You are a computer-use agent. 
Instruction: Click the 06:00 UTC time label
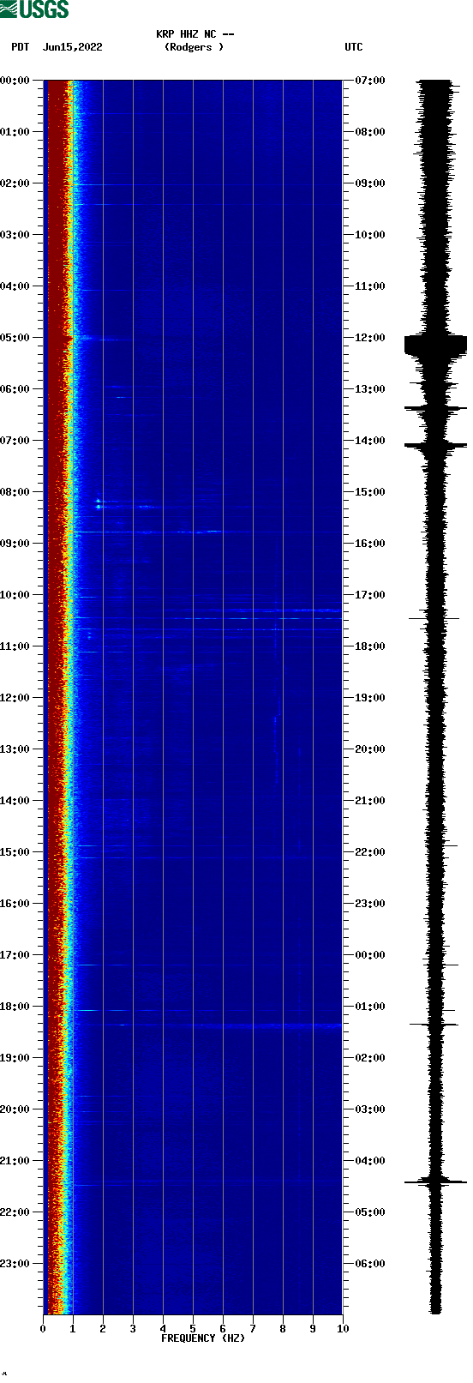370,1264
